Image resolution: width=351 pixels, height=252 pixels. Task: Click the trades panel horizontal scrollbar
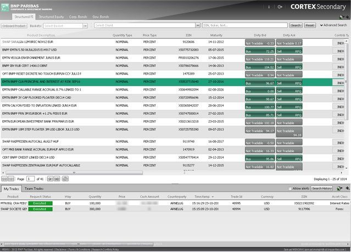click(x=79, y=244)
